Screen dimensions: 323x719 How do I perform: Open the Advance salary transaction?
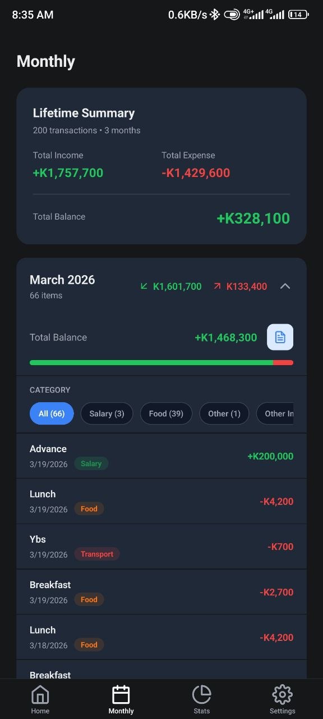coord(161,456)
